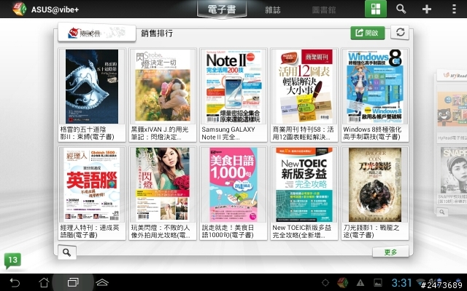Tap the Android home button
The width and height of the screenshot is (467, 291).
pyautogui.click(x=44, y=282)
